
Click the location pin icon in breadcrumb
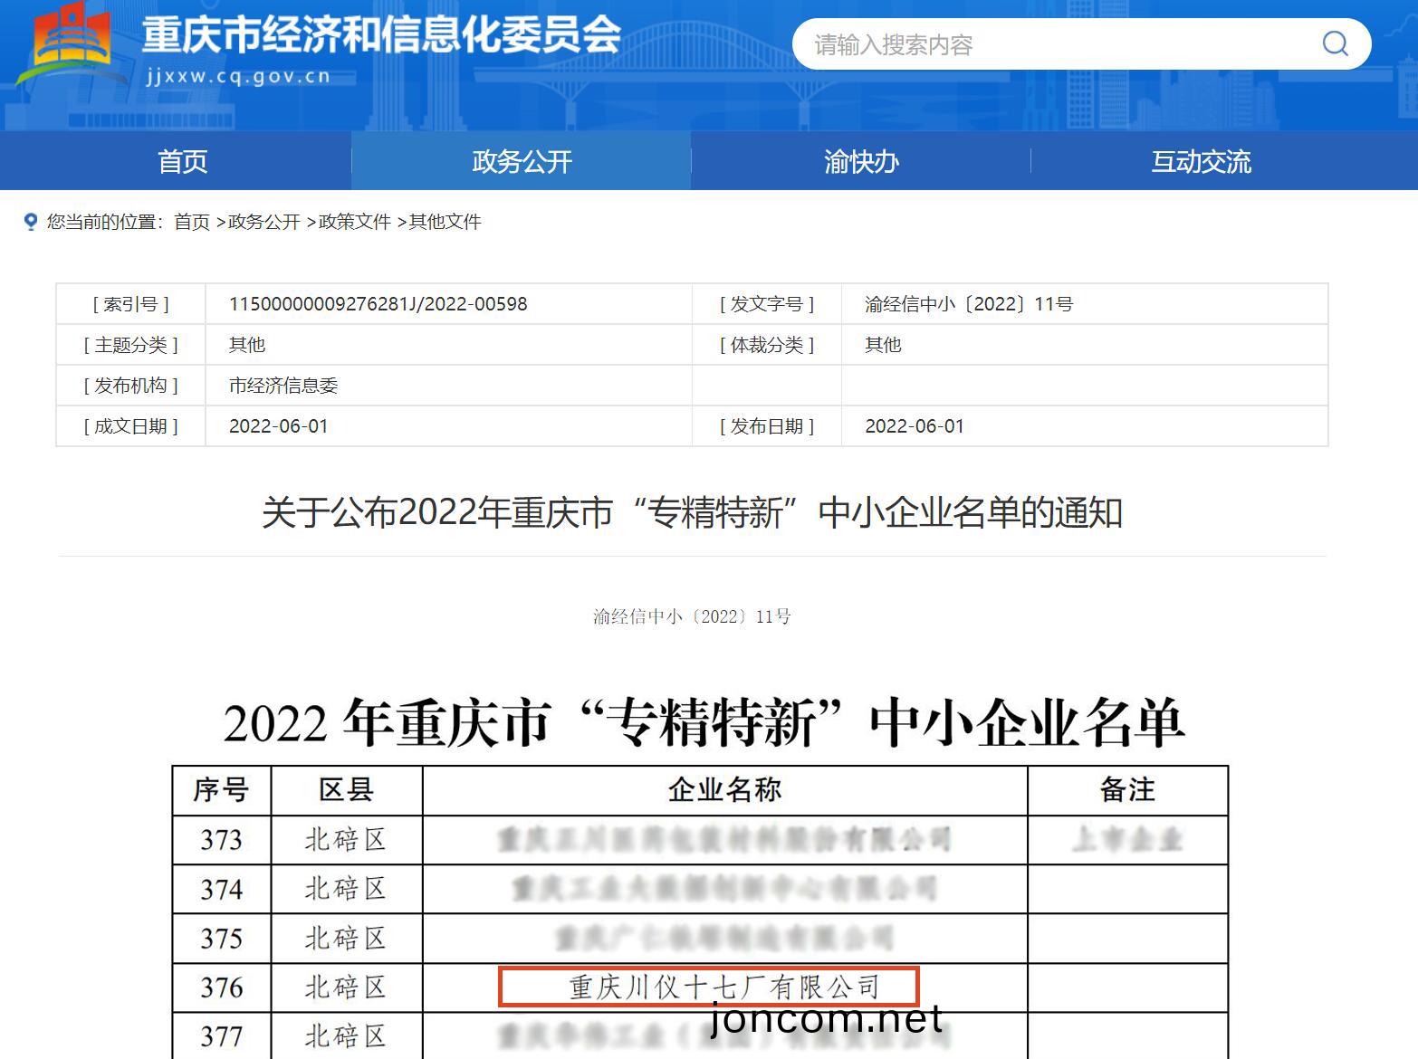31,222
